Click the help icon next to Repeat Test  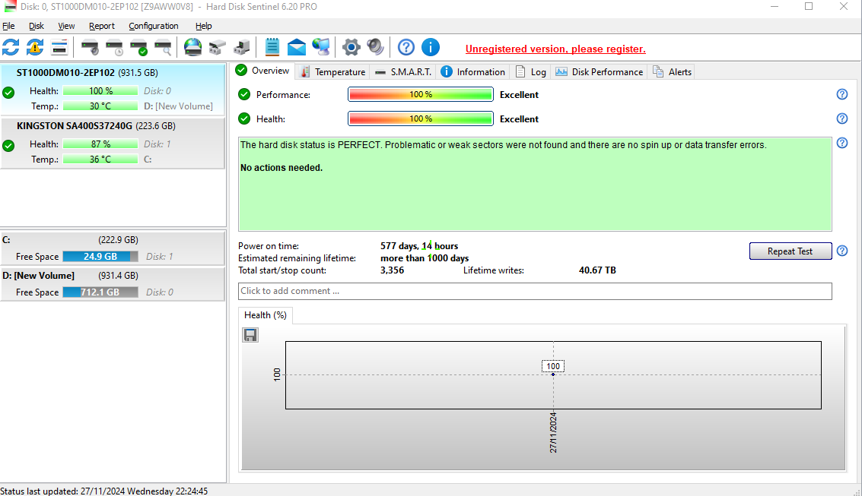pos(841,251)
